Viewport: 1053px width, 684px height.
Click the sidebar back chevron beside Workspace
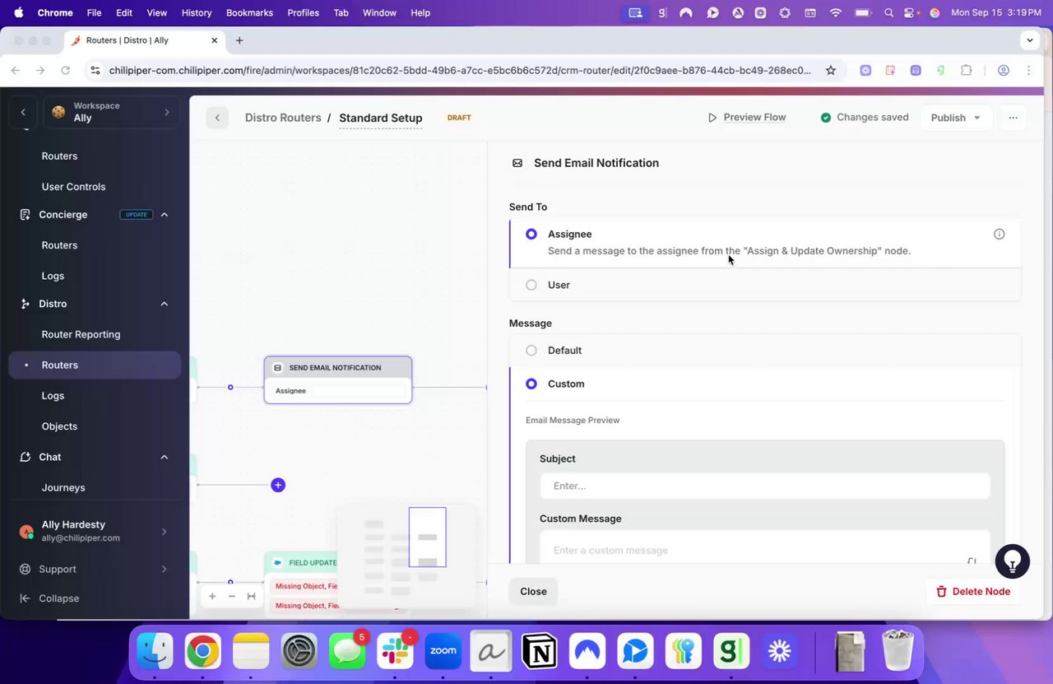coord(23,112)
